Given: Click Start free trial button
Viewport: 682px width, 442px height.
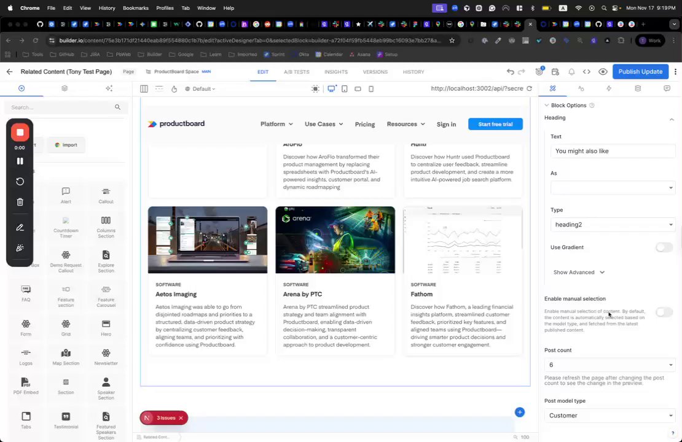Looking at the screenshot, I should pos(495,124).
